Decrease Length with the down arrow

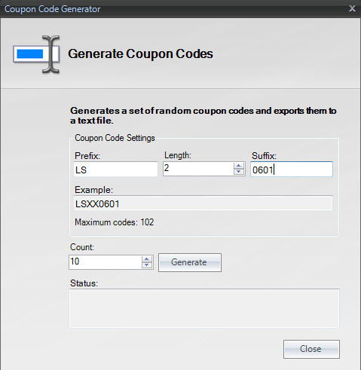point(239,172)
